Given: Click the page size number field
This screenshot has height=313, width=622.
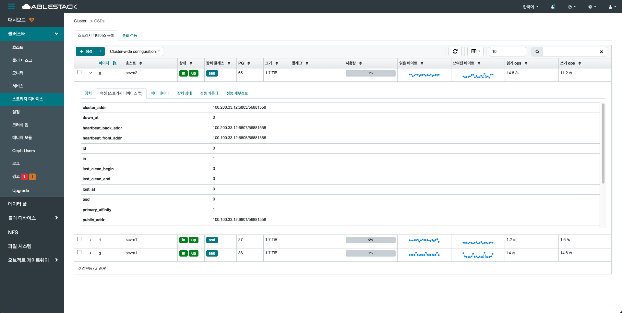Looking at the screenshot, I should (x=507, y=52).
